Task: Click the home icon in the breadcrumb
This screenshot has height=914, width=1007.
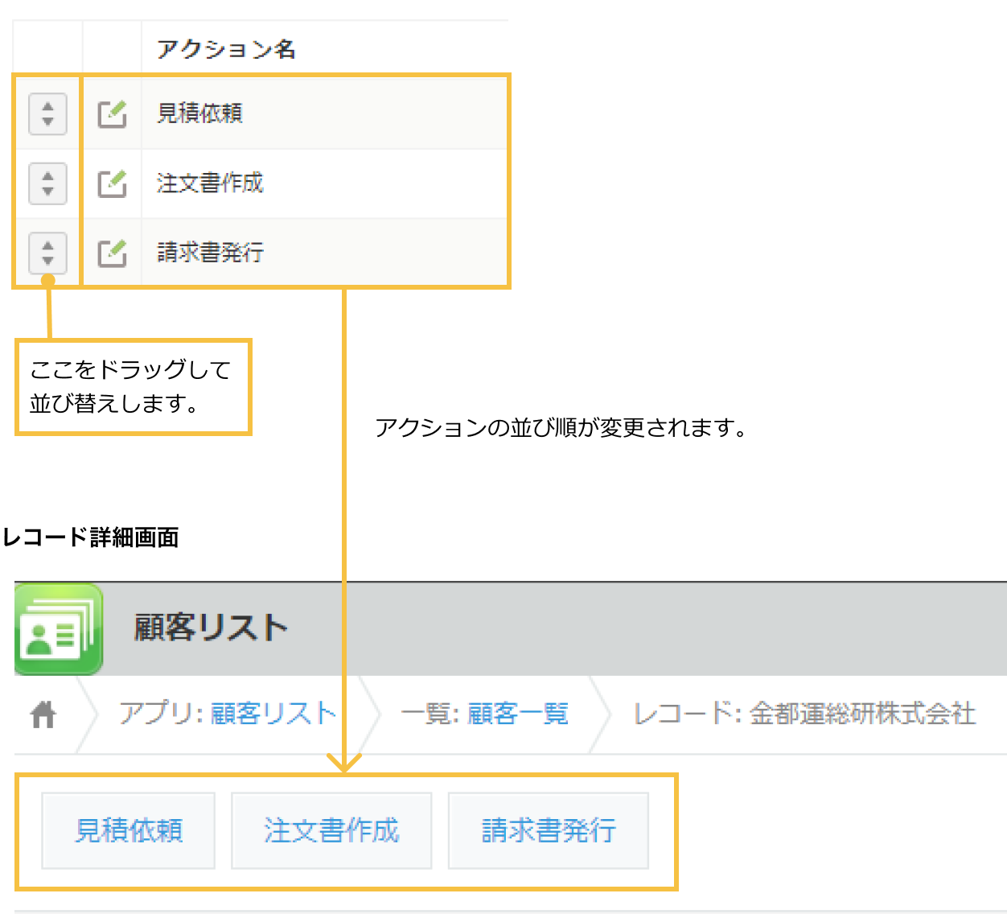Action: [x=44, y=713]
